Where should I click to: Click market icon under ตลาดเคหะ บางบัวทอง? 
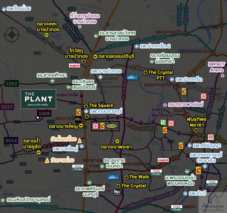pyautogui.click(x=47, y=35)
